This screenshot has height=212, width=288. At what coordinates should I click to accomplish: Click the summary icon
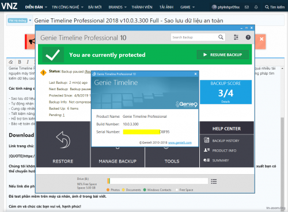(x=207, y=160)
